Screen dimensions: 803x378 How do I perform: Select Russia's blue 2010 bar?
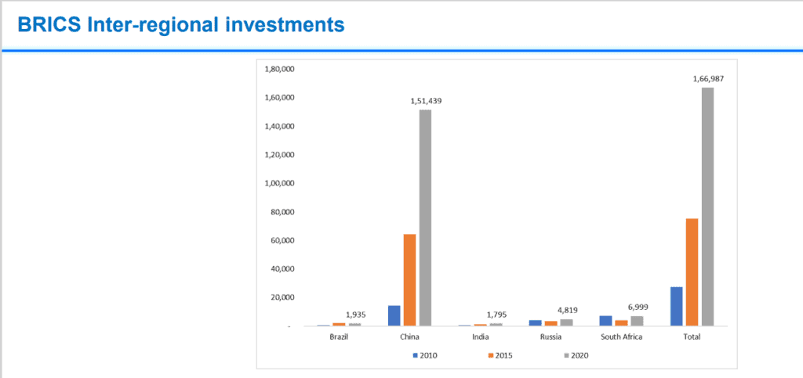[x=535, y=323]
